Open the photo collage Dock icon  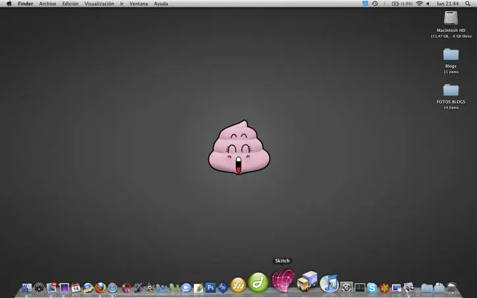[x=408, y=287]
